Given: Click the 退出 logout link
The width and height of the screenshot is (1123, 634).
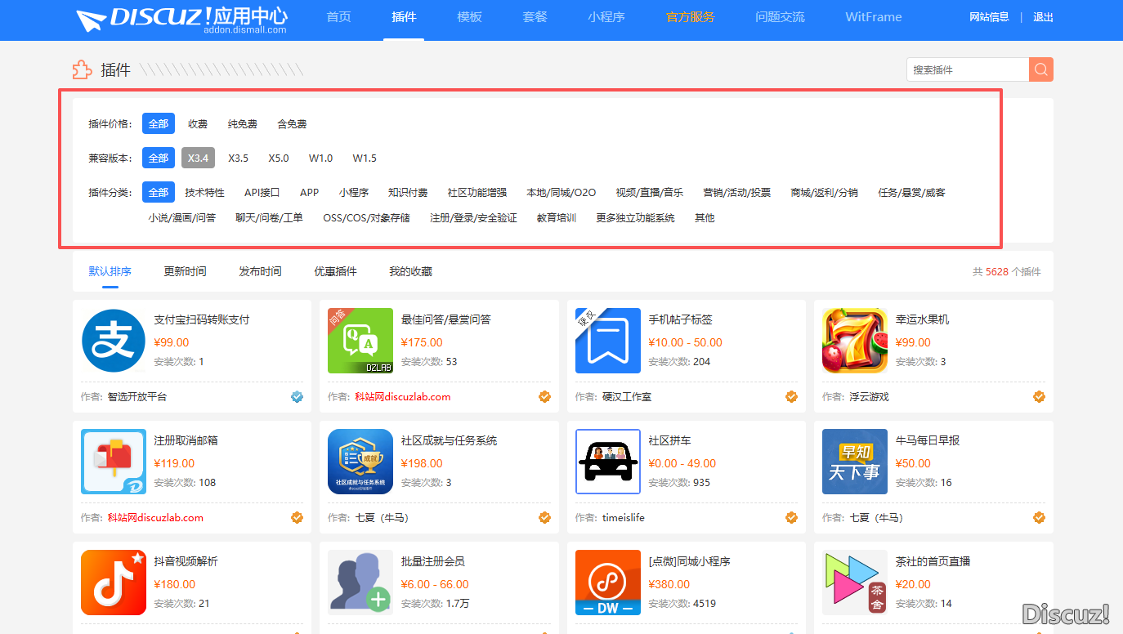Looking at the screenshot, I should point(1043,17).
